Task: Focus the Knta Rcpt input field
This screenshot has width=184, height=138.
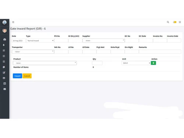Action: coord(118,52)
